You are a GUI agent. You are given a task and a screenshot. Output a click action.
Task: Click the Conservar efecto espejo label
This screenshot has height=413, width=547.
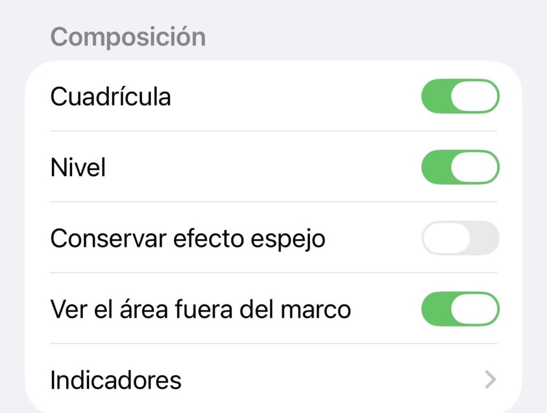point(187,239)
